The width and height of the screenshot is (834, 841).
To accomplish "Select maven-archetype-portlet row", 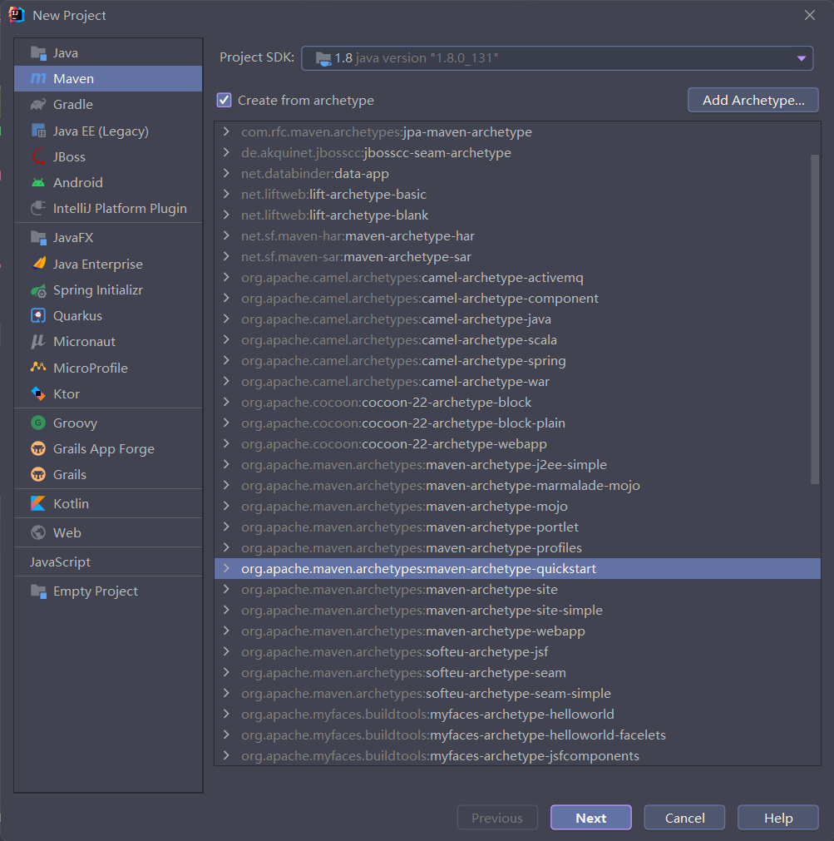I will 517,527.
